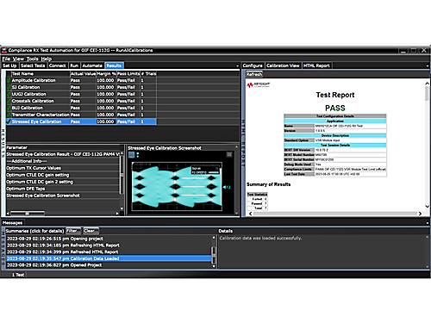Click the Keysight logo in the Test Report
The width and height of the screenshot is (431, 323).
(258, 84)
